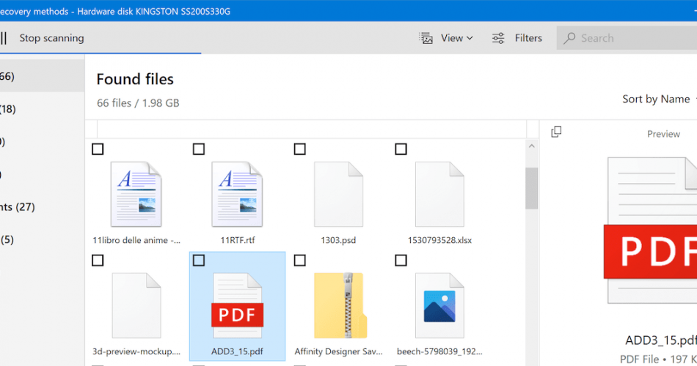Click the pause scanning icon

[x=4, y=38]
